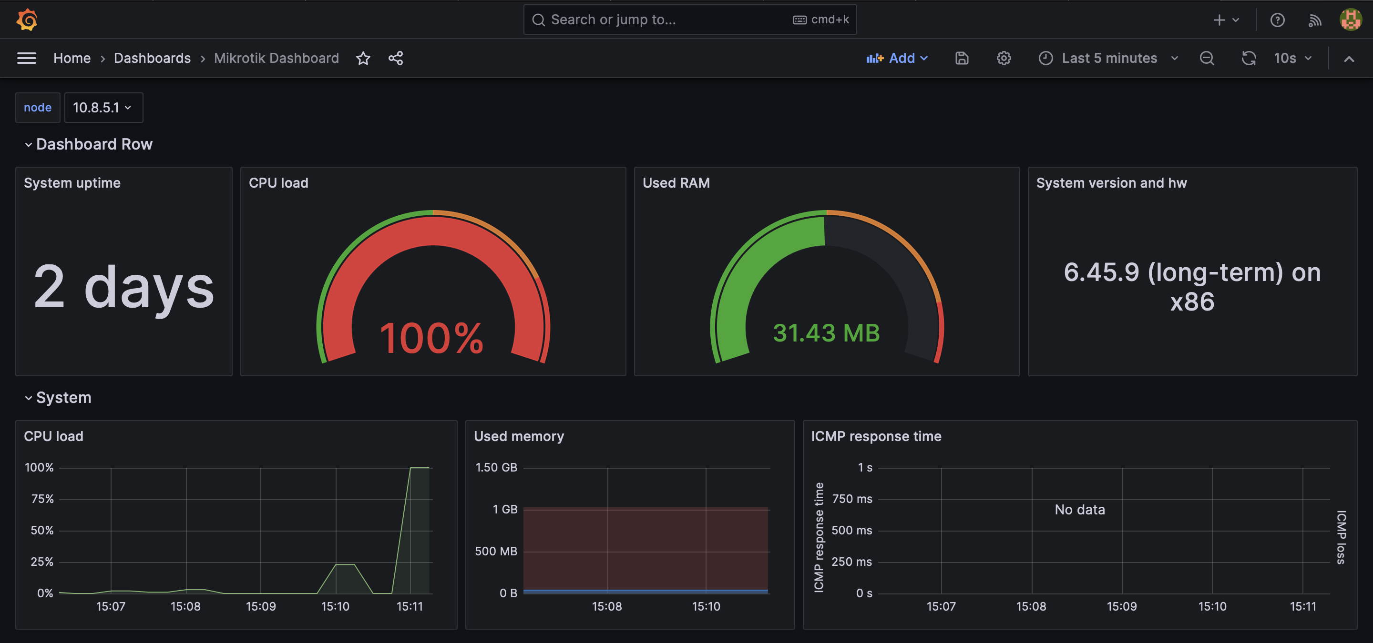The width and height of the screenshot is (1373, 643).
Task: Toggle the hamburger menu sidebar
Action: point(25,58)
